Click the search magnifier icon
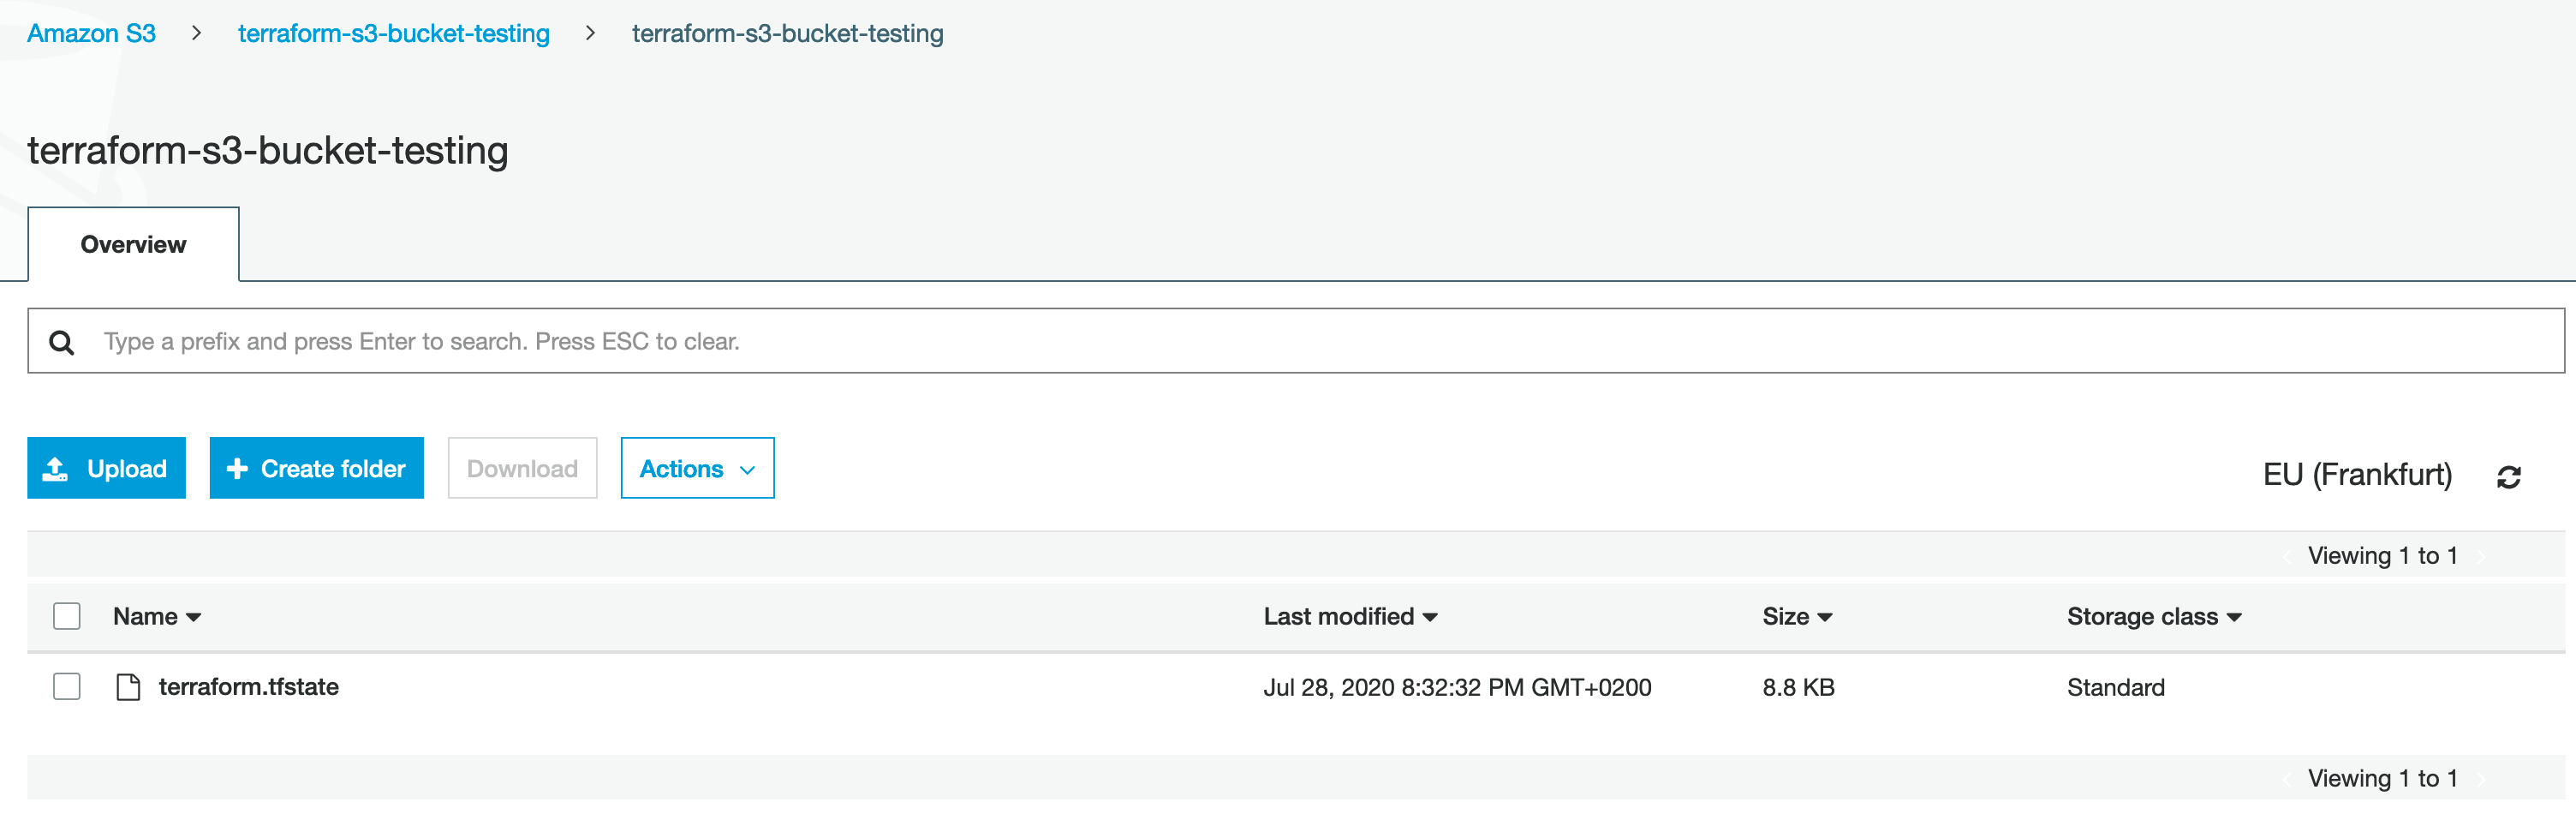Screen dimensions: 2576x814 (x=62, y=342)
